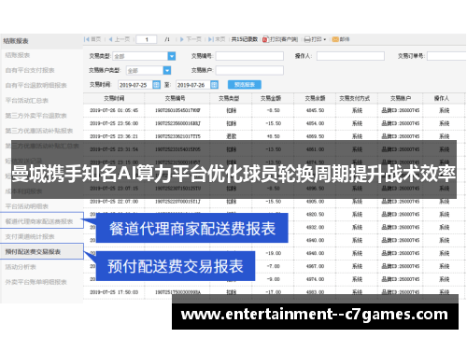Click the 结账报表 sidebar header
The height and width of the screenshot is (338, 467).
[x=16, y=41]
